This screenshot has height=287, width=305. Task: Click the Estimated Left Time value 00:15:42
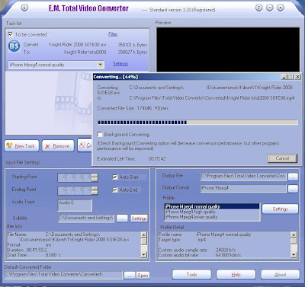[x=157, y=159]
